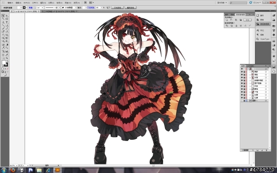Click Minus Front in Pathfinder panel
The image size is (277, 173).
tap(231, 20)
